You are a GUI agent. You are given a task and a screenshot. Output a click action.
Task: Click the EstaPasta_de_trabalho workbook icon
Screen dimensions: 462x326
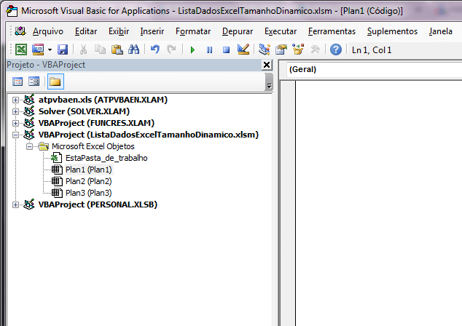(x=56, y=158)
